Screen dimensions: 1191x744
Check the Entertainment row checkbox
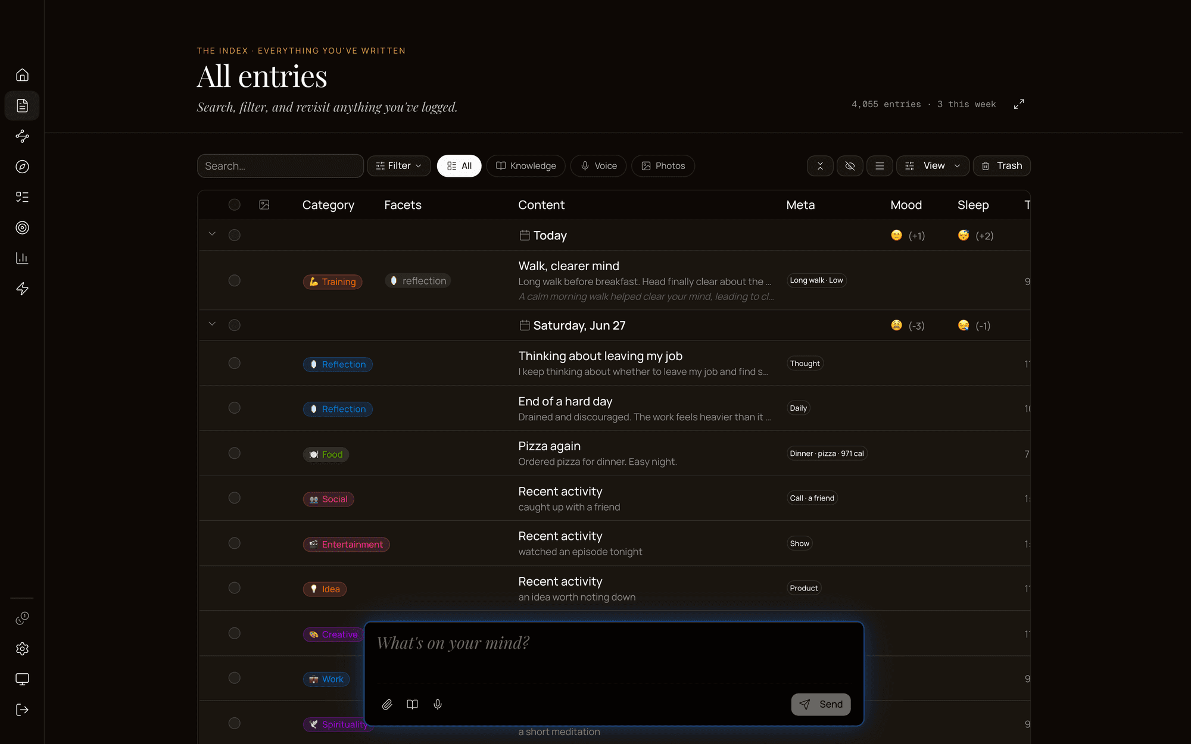coord(235,543)
